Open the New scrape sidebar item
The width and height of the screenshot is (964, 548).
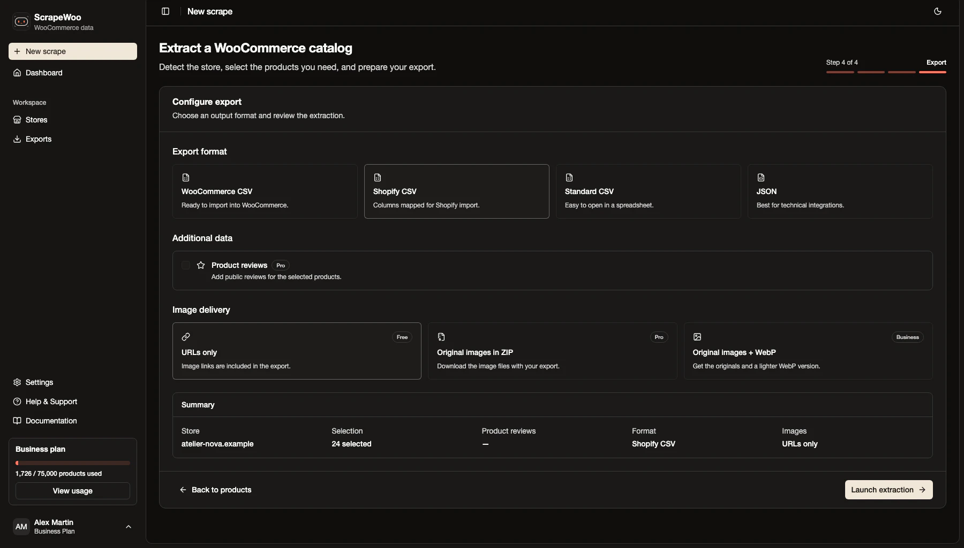click(73, 51)
